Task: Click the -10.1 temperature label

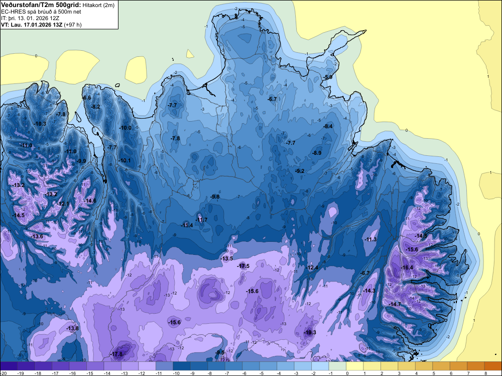Action: [x=125, y=160]
